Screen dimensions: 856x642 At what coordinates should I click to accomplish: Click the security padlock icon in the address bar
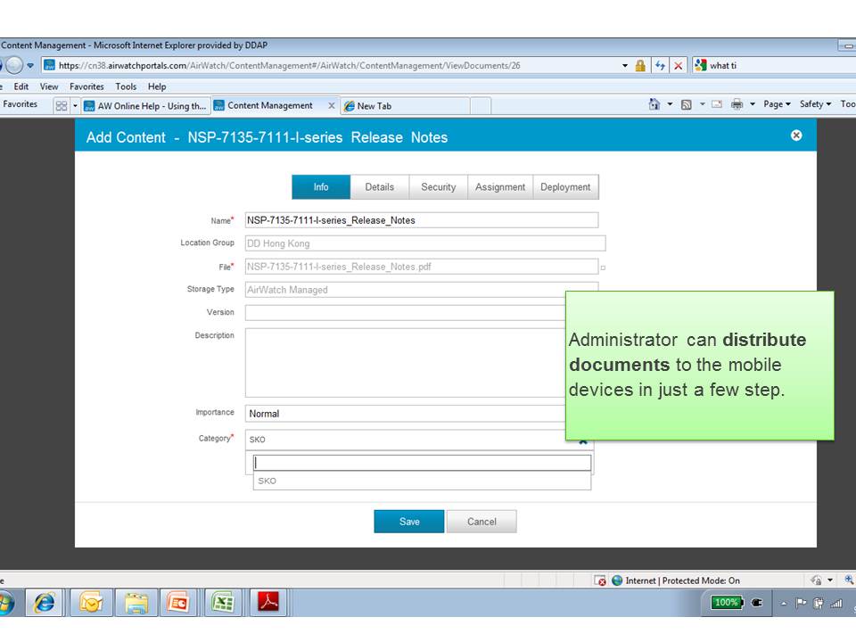coord(640,65)
